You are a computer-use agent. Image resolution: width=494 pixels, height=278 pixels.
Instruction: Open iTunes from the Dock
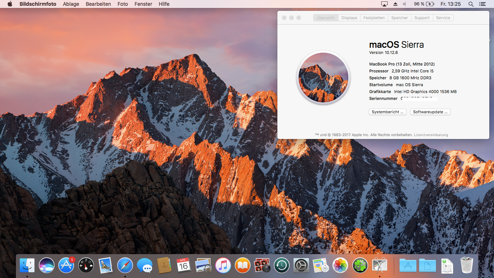click(x=223, y=265)
